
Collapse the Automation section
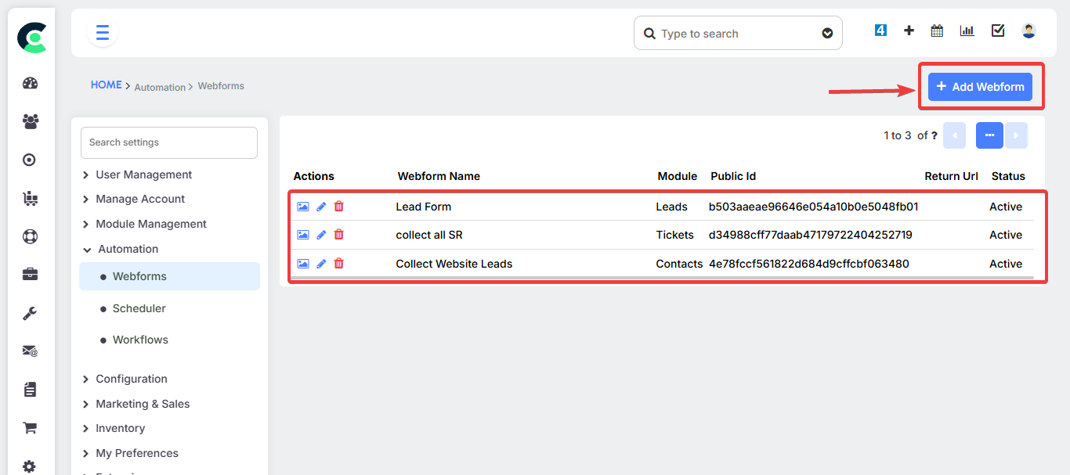(x=127, y=249)
